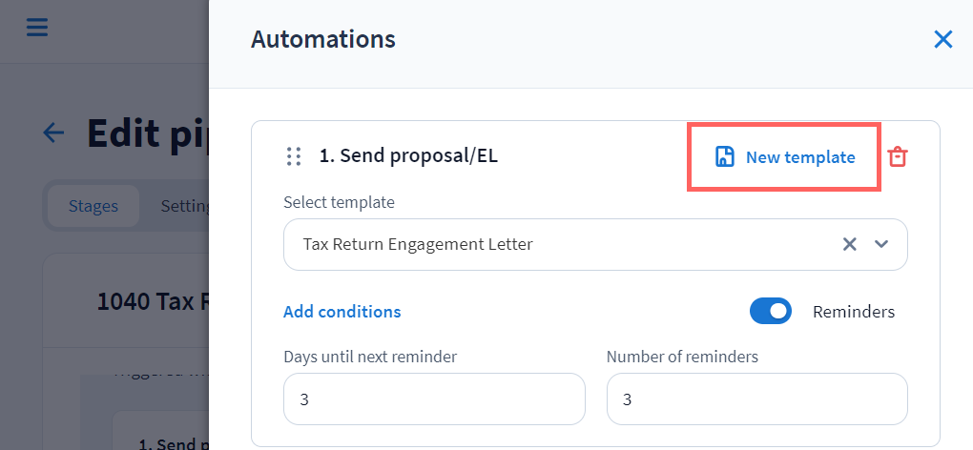
Task: Open the Settings tab
Action: (184, 206)
